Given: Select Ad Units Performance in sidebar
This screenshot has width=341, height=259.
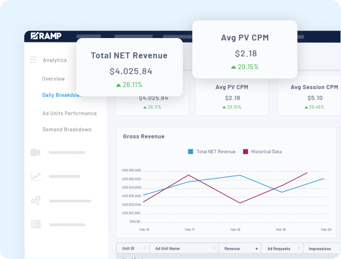Looking at the screenshot, I should click(x=69, y=113).
